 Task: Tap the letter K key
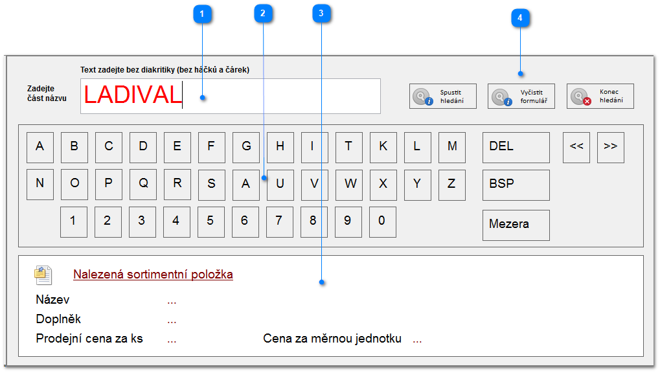(x=383, y=148)
